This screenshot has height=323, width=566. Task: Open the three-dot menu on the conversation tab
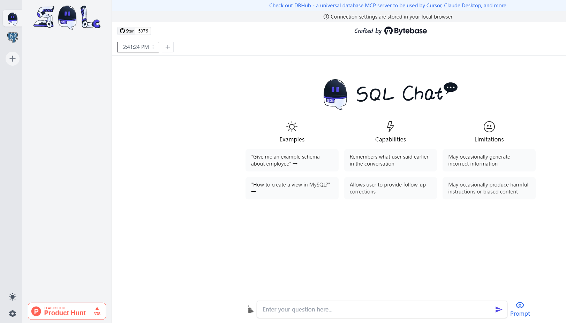(x=153, y=47)
